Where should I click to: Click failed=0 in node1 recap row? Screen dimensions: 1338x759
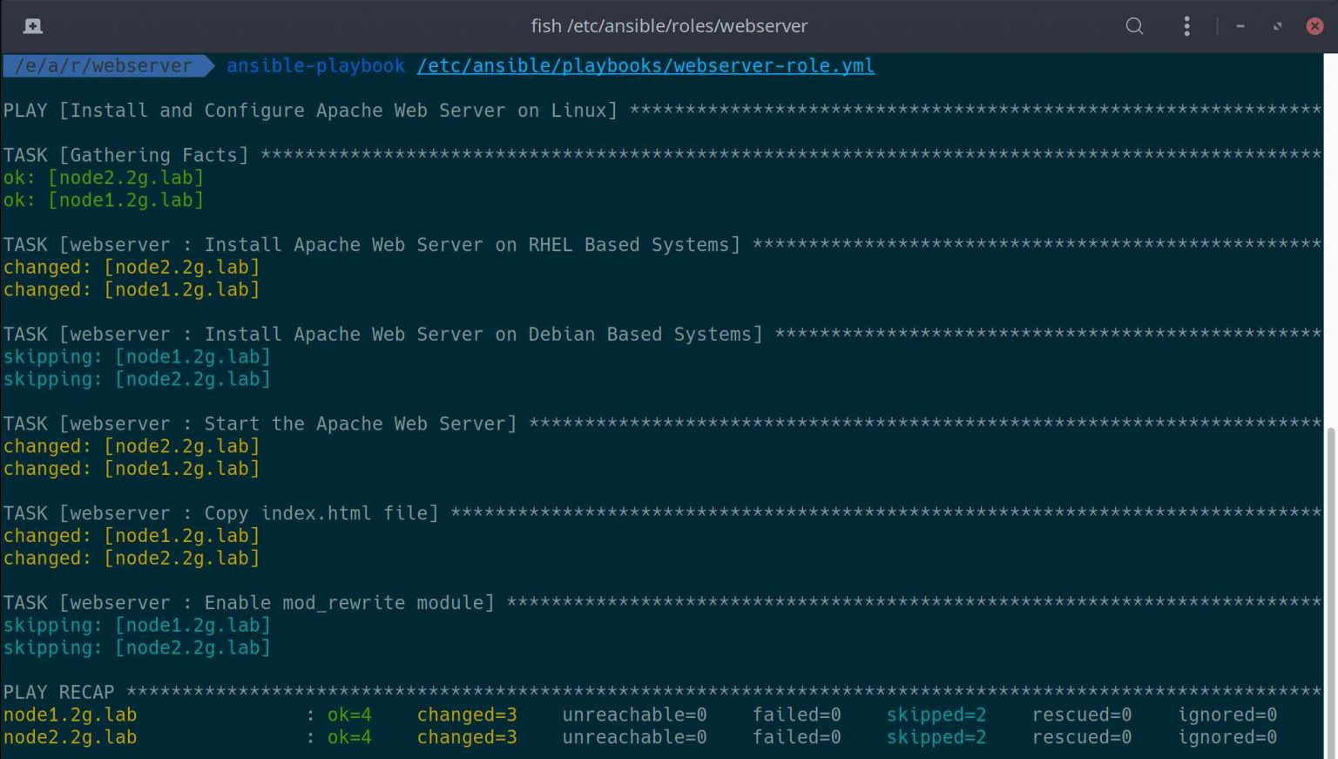(x=797, y=715)
